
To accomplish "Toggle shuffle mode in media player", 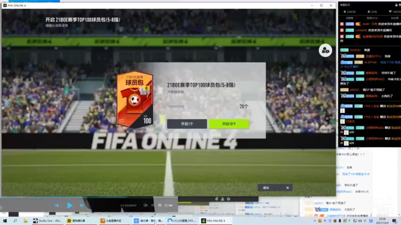I will click(x=153, y=205).
